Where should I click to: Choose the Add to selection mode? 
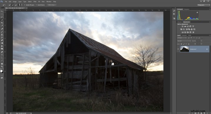[x=13, y=5]
